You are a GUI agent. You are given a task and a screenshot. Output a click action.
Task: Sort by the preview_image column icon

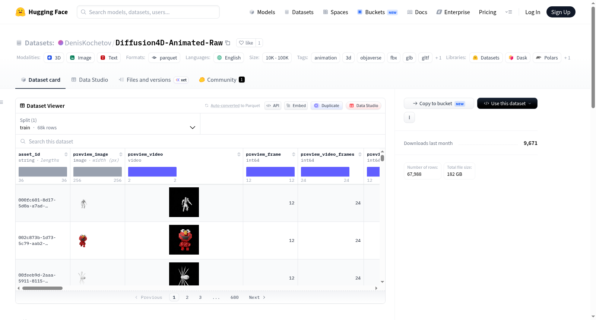[x=121, y=154]
